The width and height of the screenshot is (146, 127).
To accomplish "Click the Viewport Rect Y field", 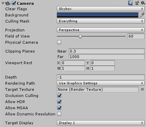I will point(103,63).
